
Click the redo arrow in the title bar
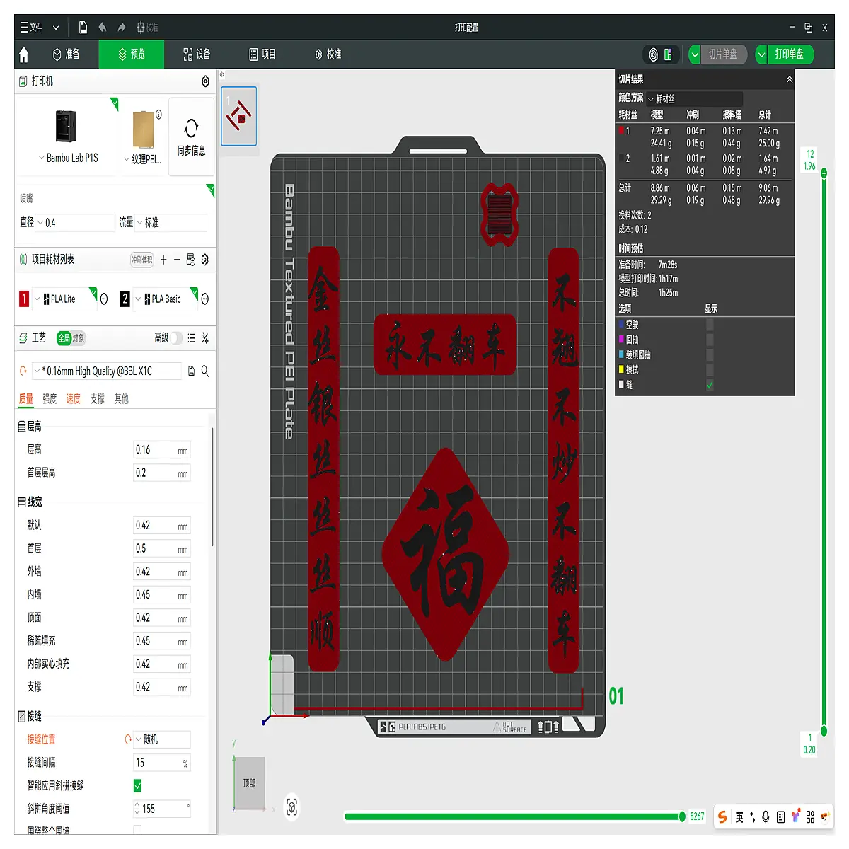(122, 28)
